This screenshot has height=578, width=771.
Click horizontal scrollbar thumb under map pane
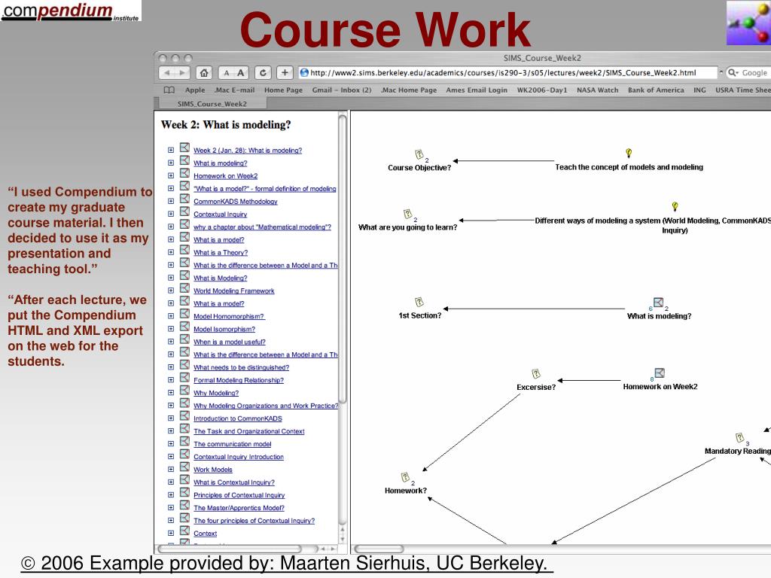tap(379, 549)
